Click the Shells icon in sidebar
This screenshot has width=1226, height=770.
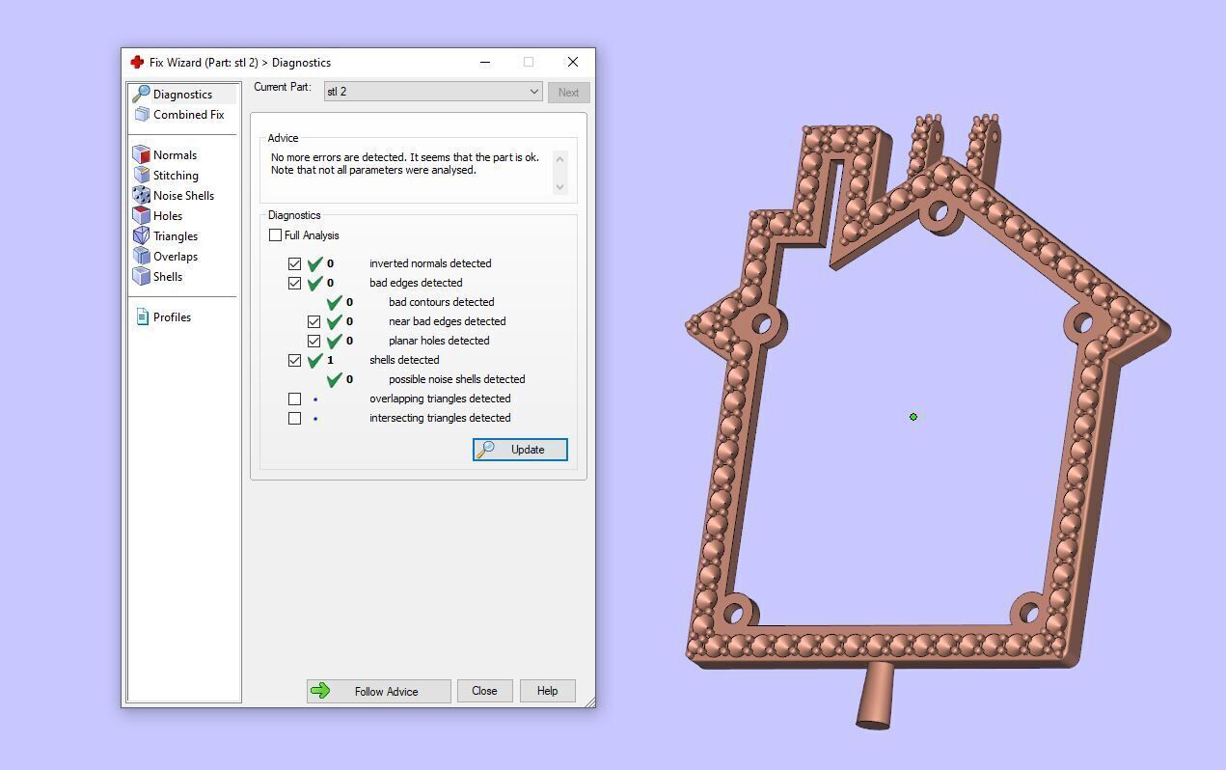pos(141,276)
